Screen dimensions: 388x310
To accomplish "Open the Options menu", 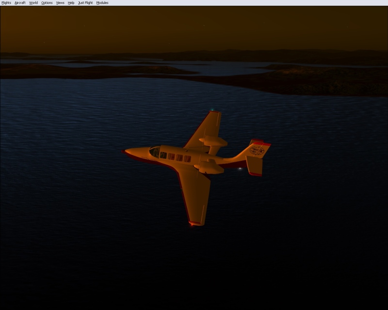I will pos(47,3).
